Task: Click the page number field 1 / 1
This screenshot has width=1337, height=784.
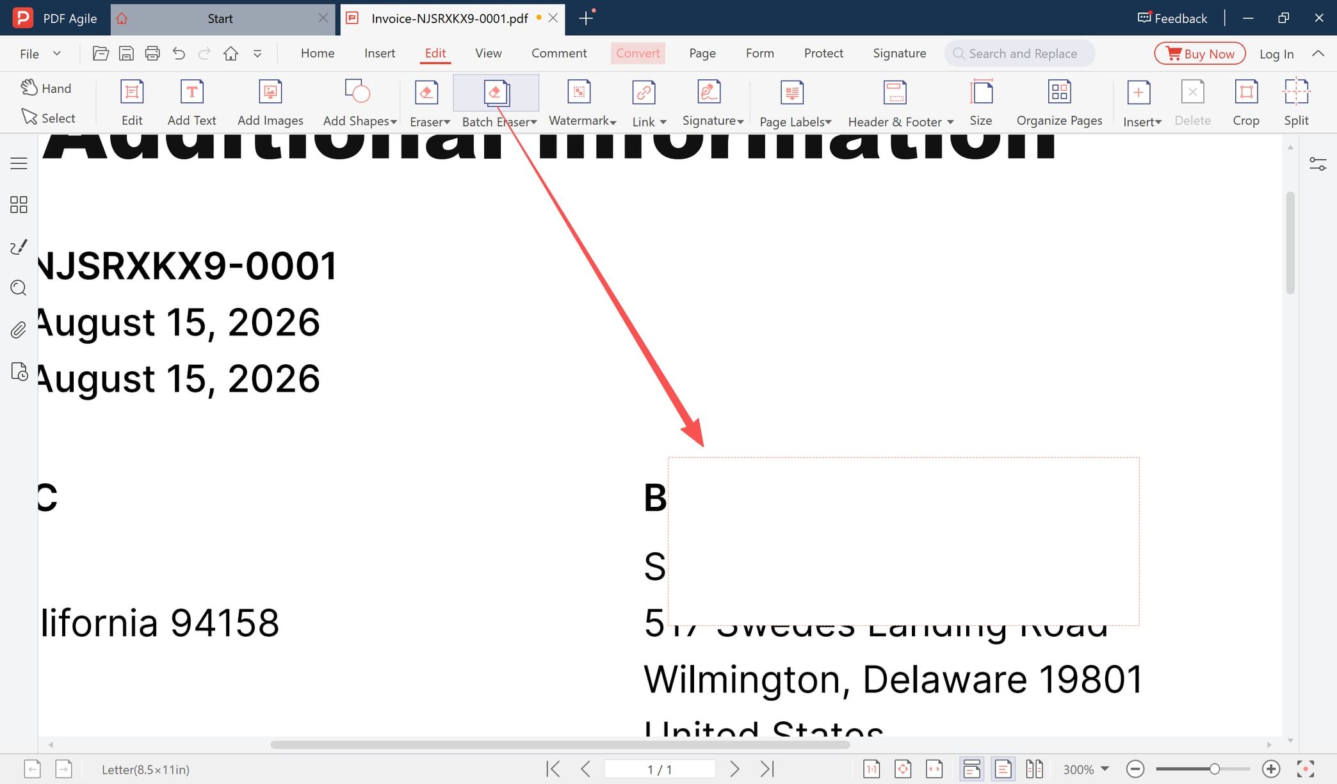Action: pos(660,769)
